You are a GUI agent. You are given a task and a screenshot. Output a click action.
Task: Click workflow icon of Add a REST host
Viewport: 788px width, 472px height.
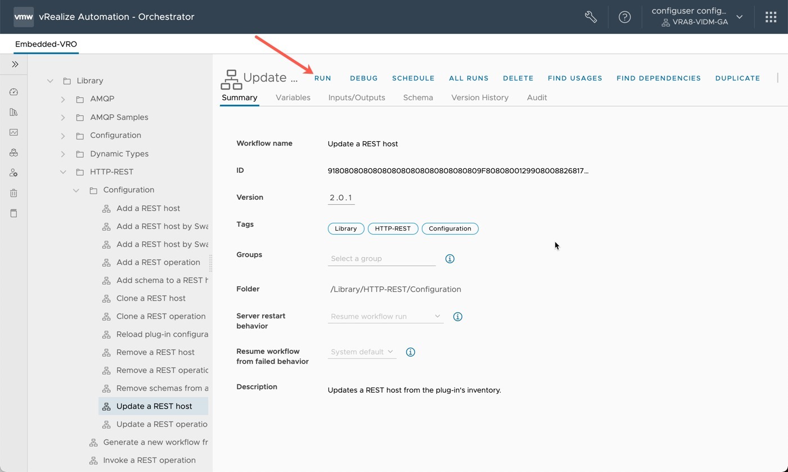(x=106, y=208)
